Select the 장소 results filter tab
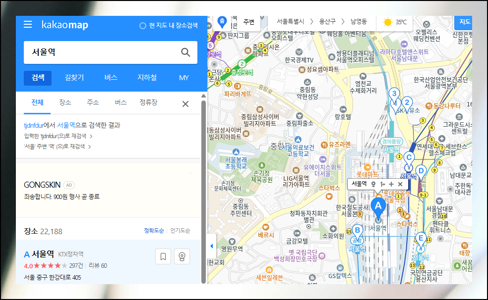Viewport: 488px width, 300px height. click(65, 102)
